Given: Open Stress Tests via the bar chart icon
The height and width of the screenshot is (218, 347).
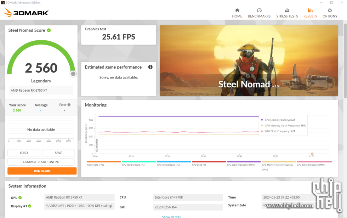Looking at the screenshot, I should 287,10.
